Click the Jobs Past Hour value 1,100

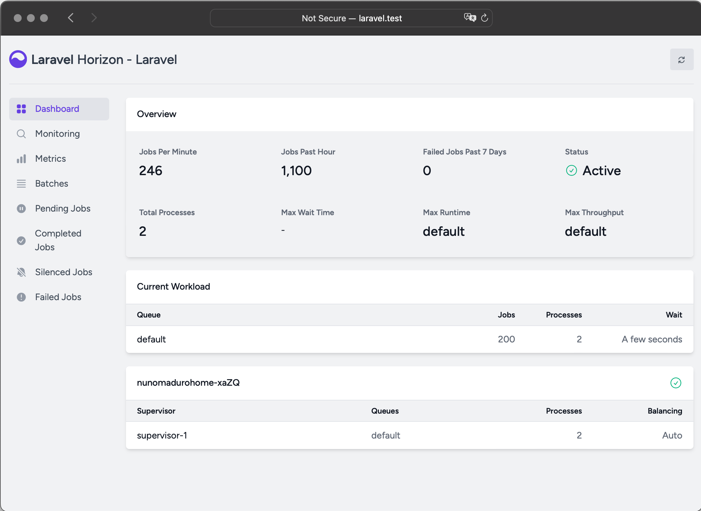click(296, 171)
